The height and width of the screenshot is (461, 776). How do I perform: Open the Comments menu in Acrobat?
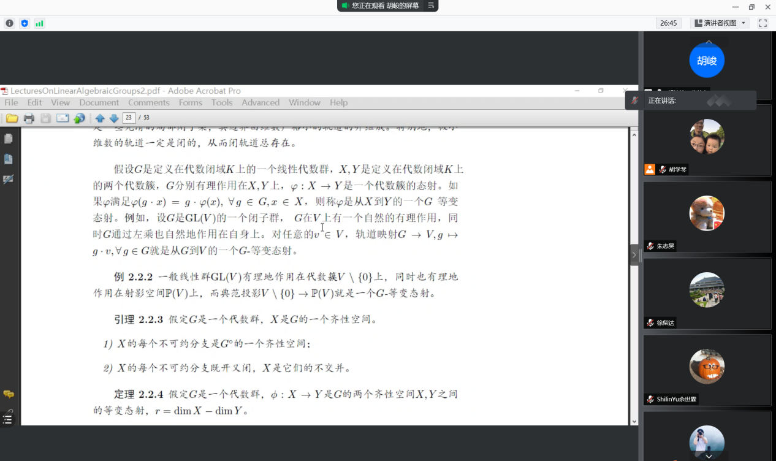[x=148, y=103]
